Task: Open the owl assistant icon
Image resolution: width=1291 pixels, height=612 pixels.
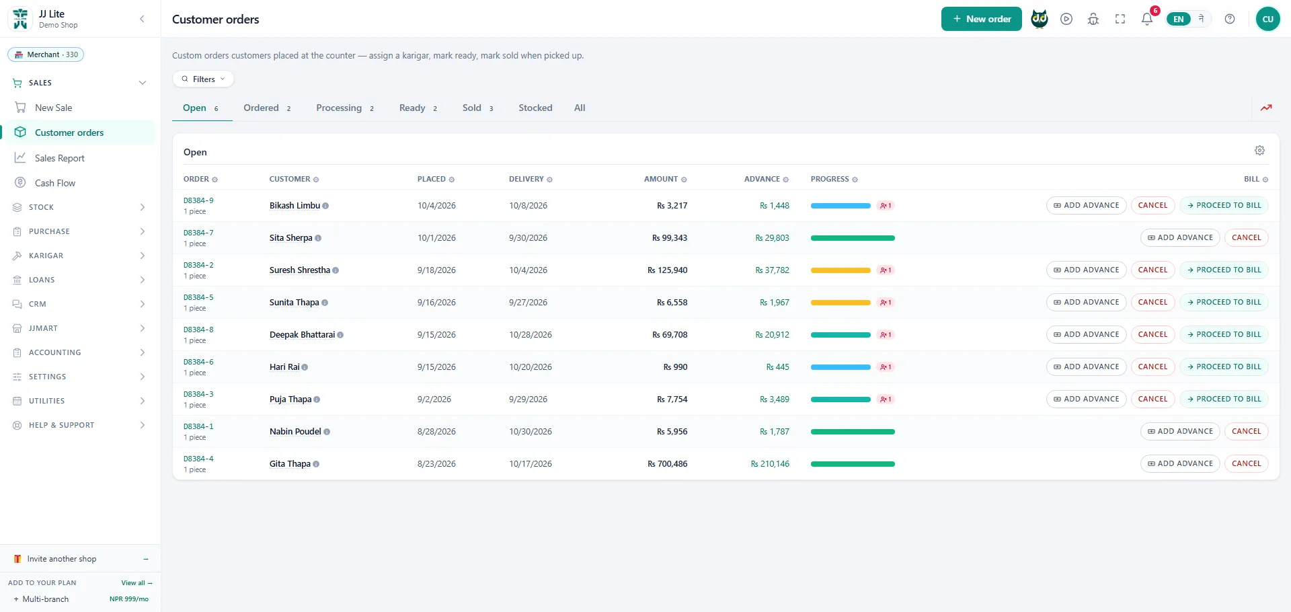Action: click(x=1040, y=19)
